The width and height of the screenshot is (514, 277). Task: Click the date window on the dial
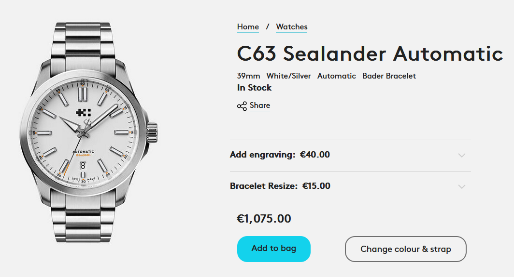(83, 165)
